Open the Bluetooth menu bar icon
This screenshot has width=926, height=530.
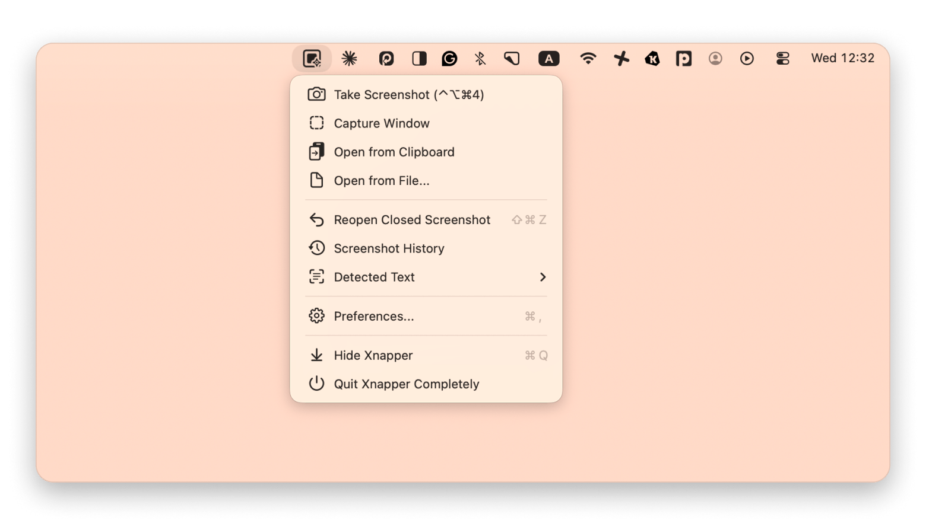coord(480,58)
